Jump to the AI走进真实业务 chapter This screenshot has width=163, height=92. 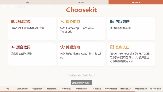37,89
